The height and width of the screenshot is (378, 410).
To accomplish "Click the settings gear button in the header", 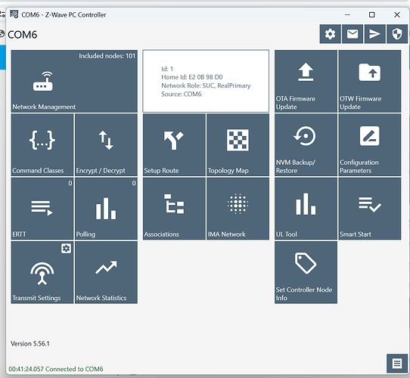I will pyautogui.click(x=331, y=34).
